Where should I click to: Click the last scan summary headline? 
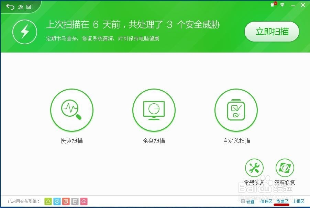(133, 25)
